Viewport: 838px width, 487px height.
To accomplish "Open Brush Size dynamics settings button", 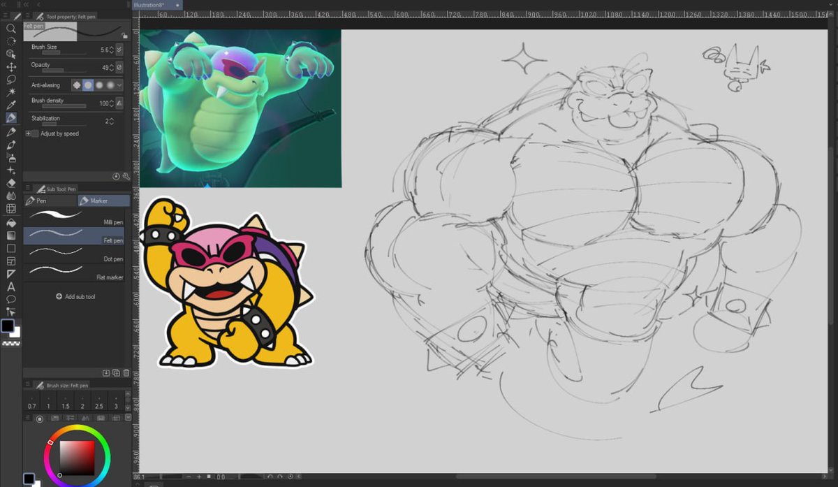I will tap(119, 50).
